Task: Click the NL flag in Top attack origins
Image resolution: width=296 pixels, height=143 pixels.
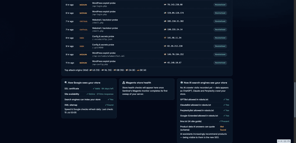Action: [103, 70]
